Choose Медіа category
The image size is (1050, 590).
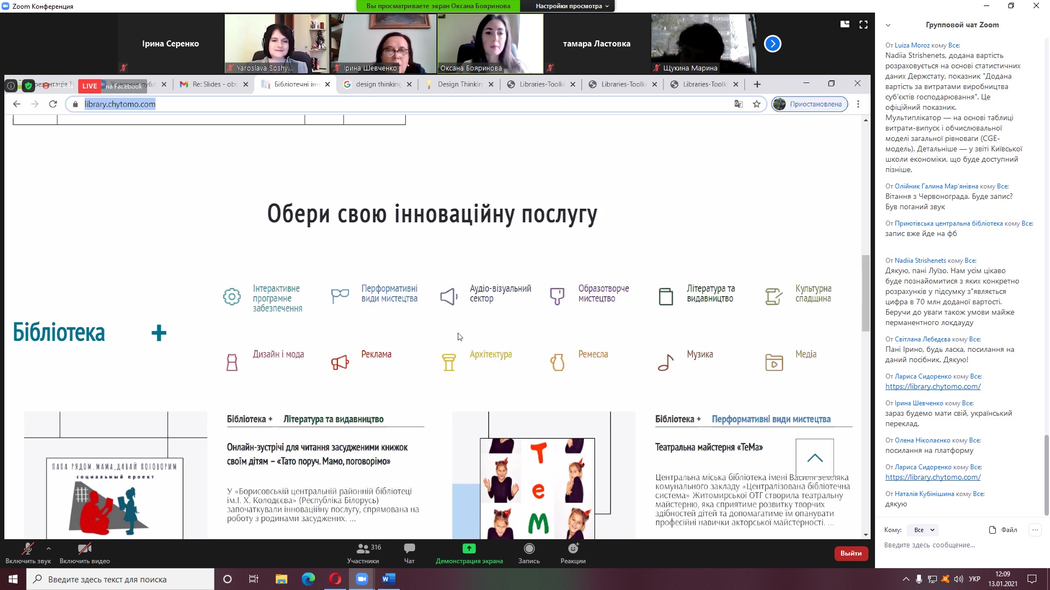791,361
